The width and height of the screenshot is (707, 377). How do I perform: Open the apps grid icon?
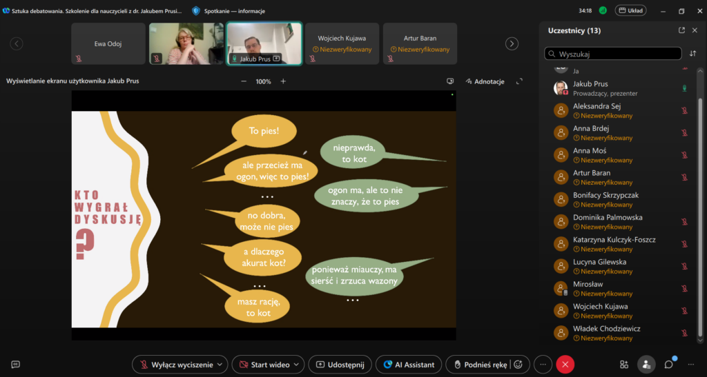(624, 365)
